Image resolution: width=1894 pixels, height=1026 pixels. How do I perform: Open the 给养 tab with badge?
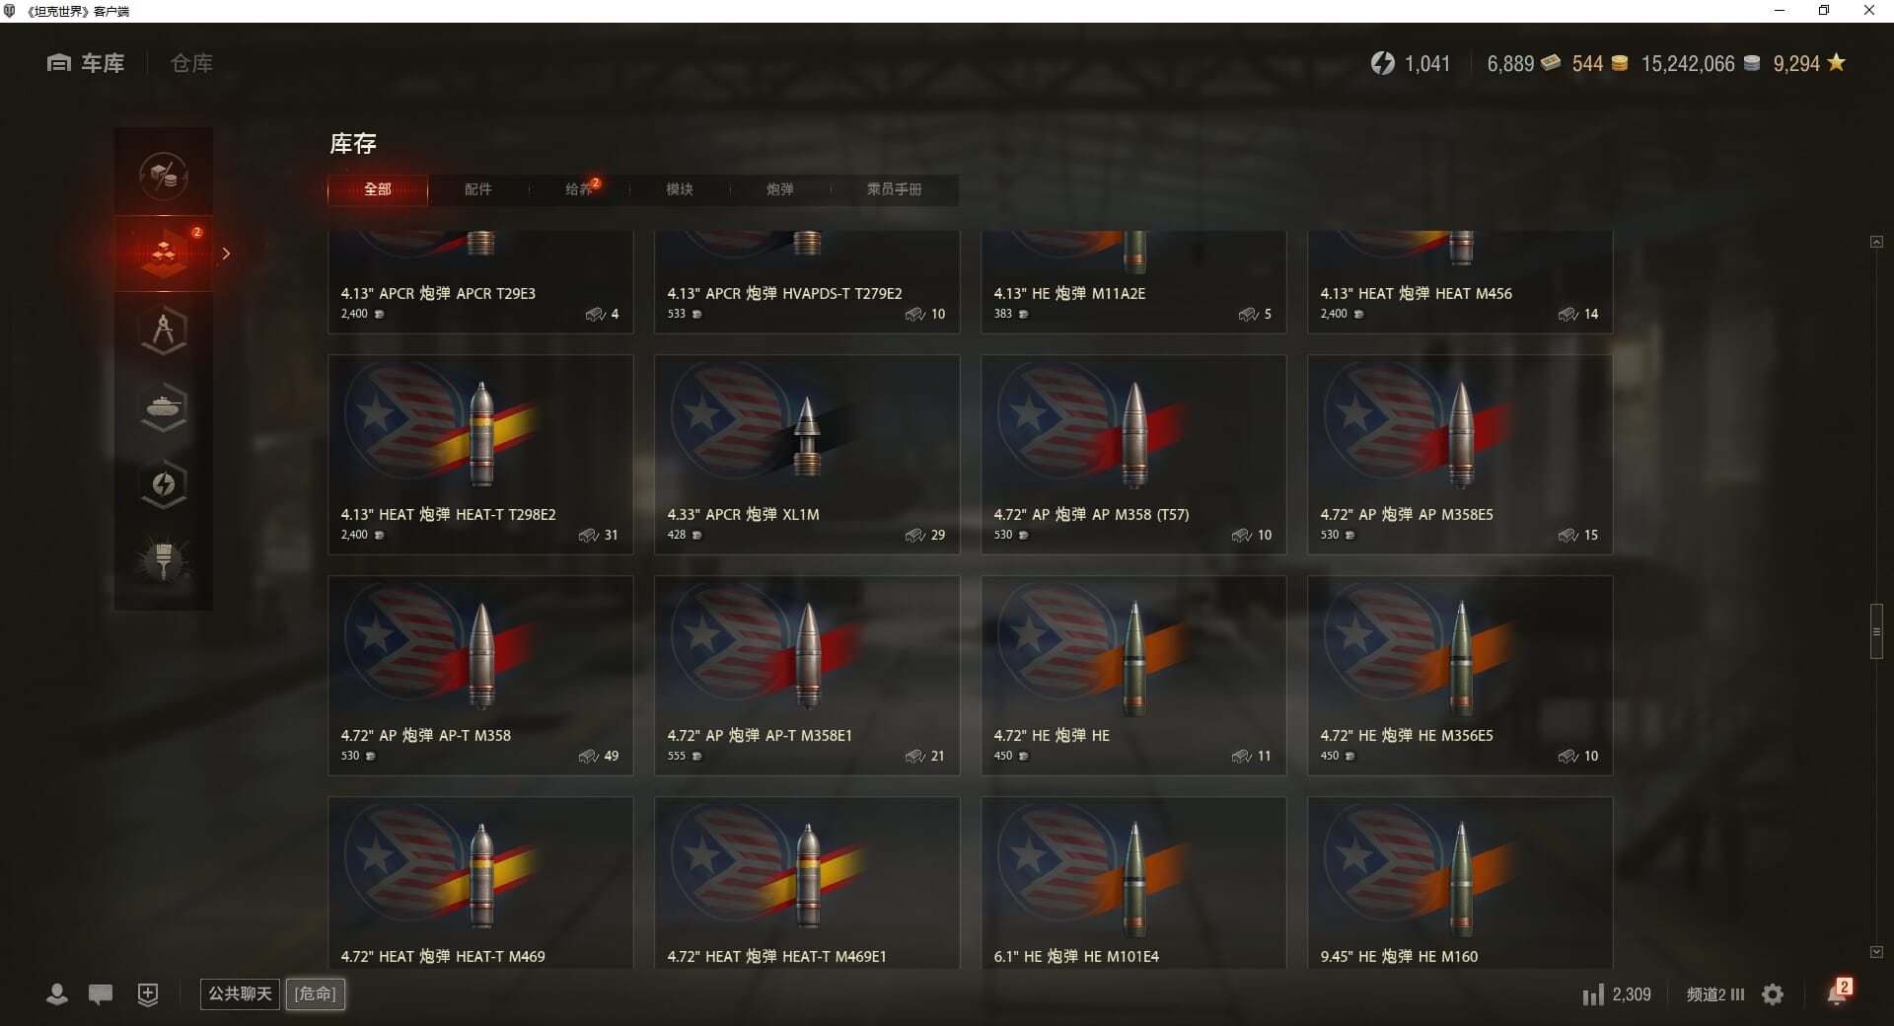[x=580, y=189]
